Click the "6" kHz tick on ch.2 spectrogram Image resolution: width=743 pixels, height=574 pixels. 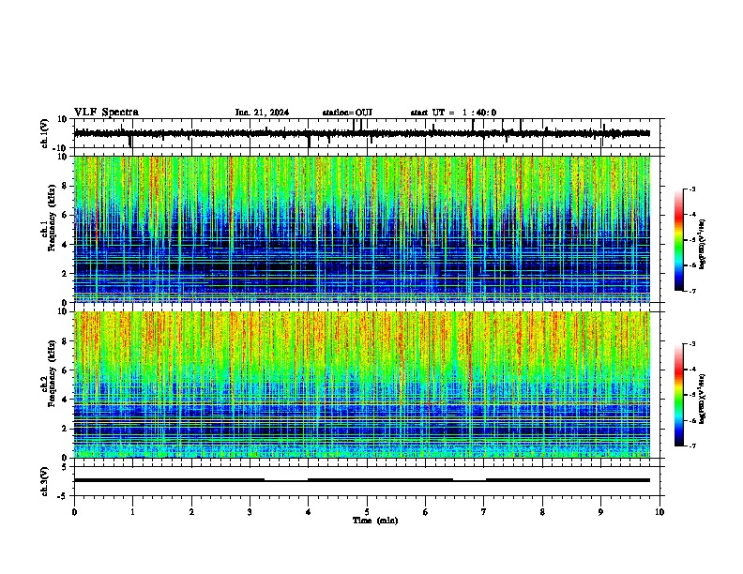pyautogui.click(x=65, y=370)
